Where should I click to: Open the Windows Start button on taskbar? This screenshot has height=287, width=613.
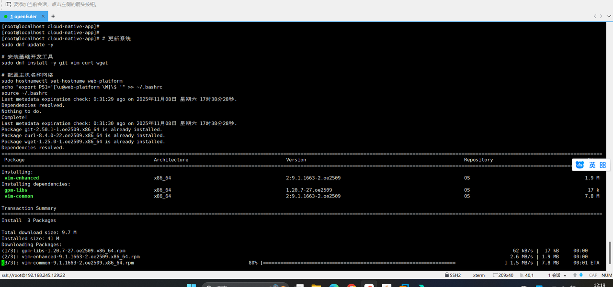point(191,286)
